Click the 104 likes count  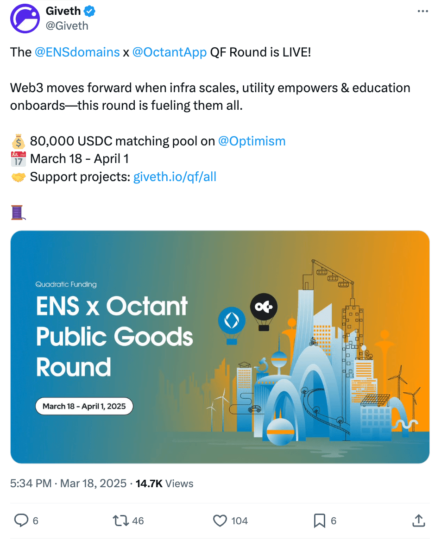[239, 521]
